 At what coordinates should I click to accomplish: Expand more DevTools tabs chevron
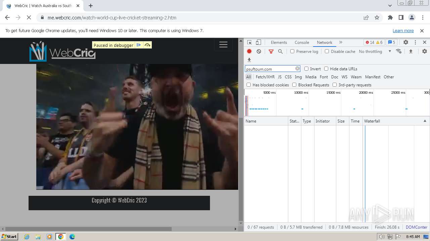(341, 43)
